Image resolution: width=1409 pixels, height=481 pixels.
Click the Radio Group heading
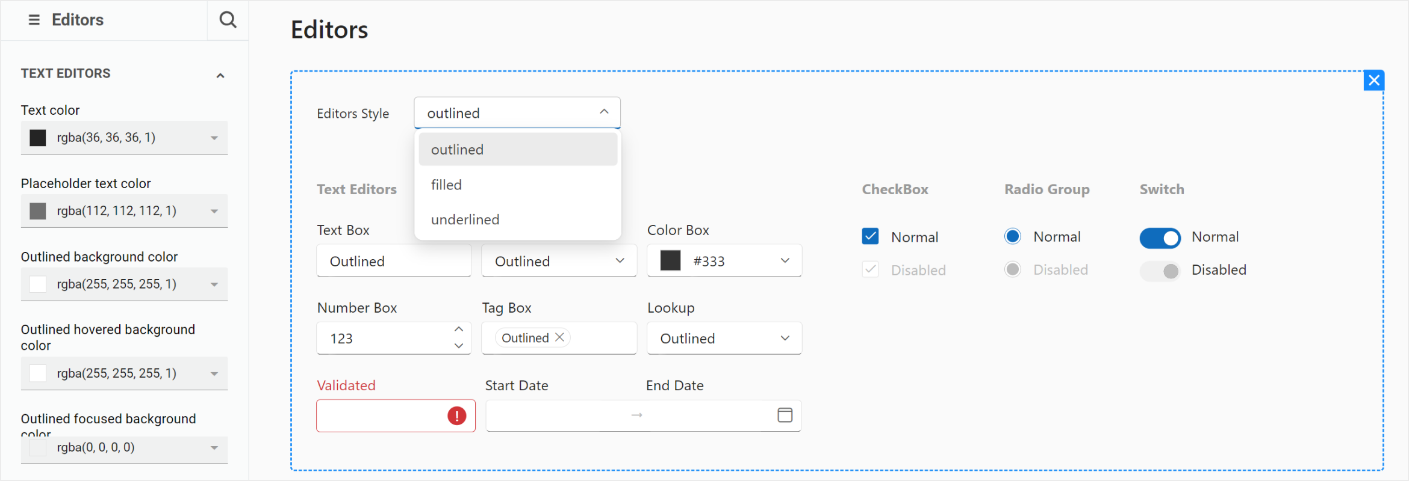[1047, 189]
